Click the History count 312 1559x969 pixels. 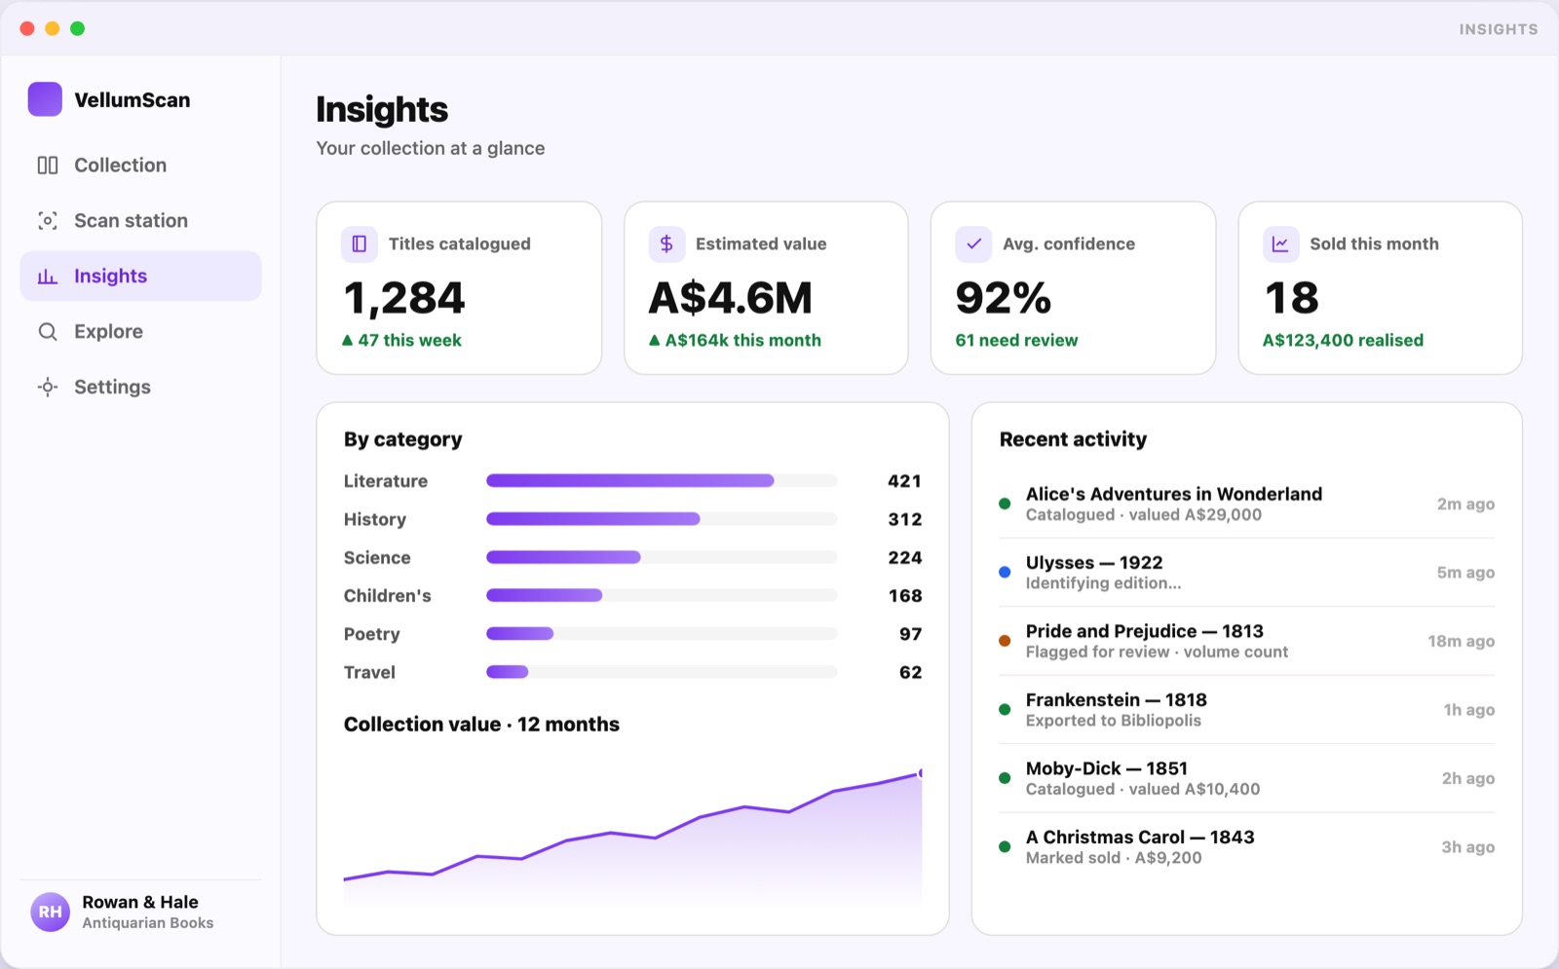904,519
